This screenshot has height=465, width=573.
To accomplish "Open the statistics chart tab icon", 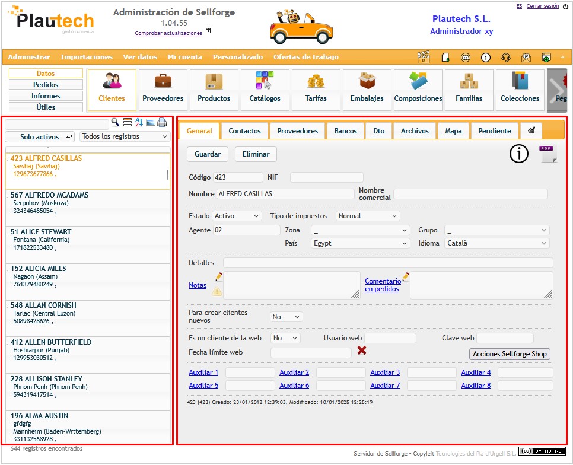I will coord(531,130).
